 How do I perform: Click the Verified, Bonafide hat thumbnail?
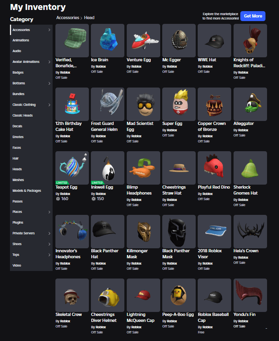pyautogui.click(x=72, y=41)
